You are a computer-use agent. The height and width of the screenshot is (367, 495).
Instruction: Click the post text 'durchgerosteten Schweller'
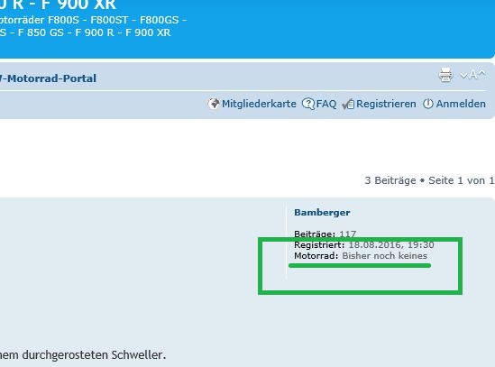click(x=94, y=355)
